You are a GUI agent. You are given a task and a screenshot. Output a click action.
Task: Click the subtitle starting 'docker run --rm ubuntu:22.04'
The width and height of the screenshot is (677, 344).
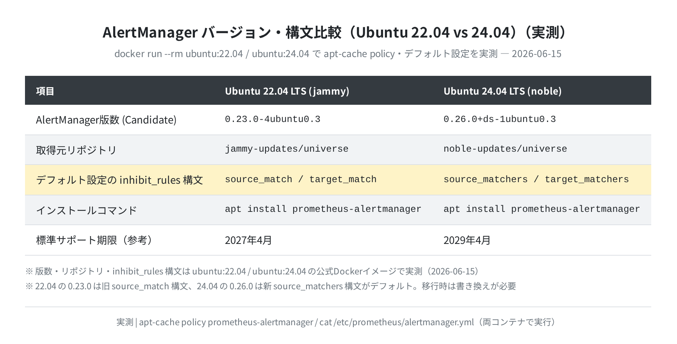338,54
